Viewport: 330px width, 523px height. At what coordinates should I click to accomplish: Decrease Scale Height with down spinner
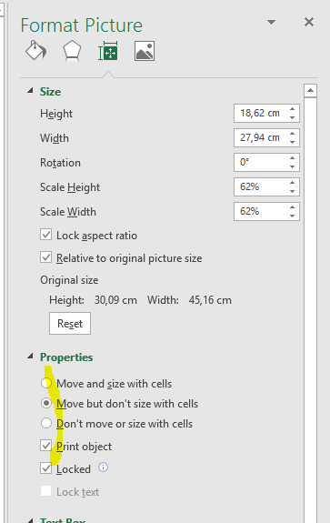click(x=293, y=191)
